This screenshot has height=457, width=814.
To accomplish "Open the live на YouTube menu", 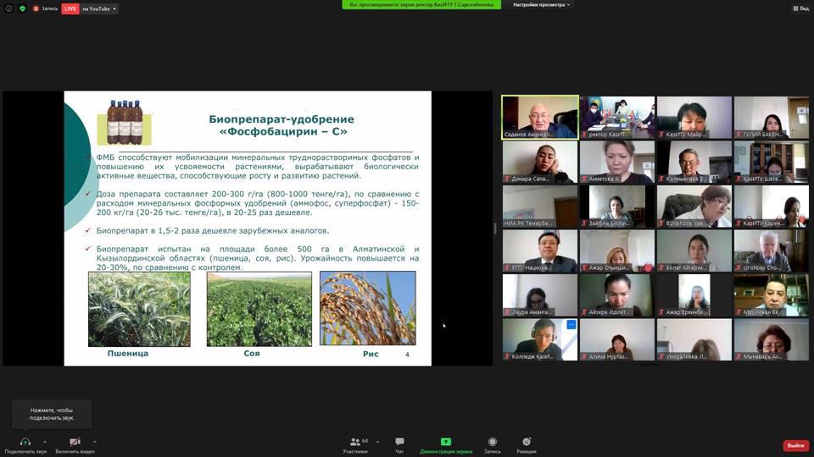I will [x=100, y=8].
